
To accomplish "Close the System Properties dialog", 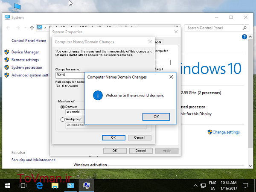I will click(176, 32).
